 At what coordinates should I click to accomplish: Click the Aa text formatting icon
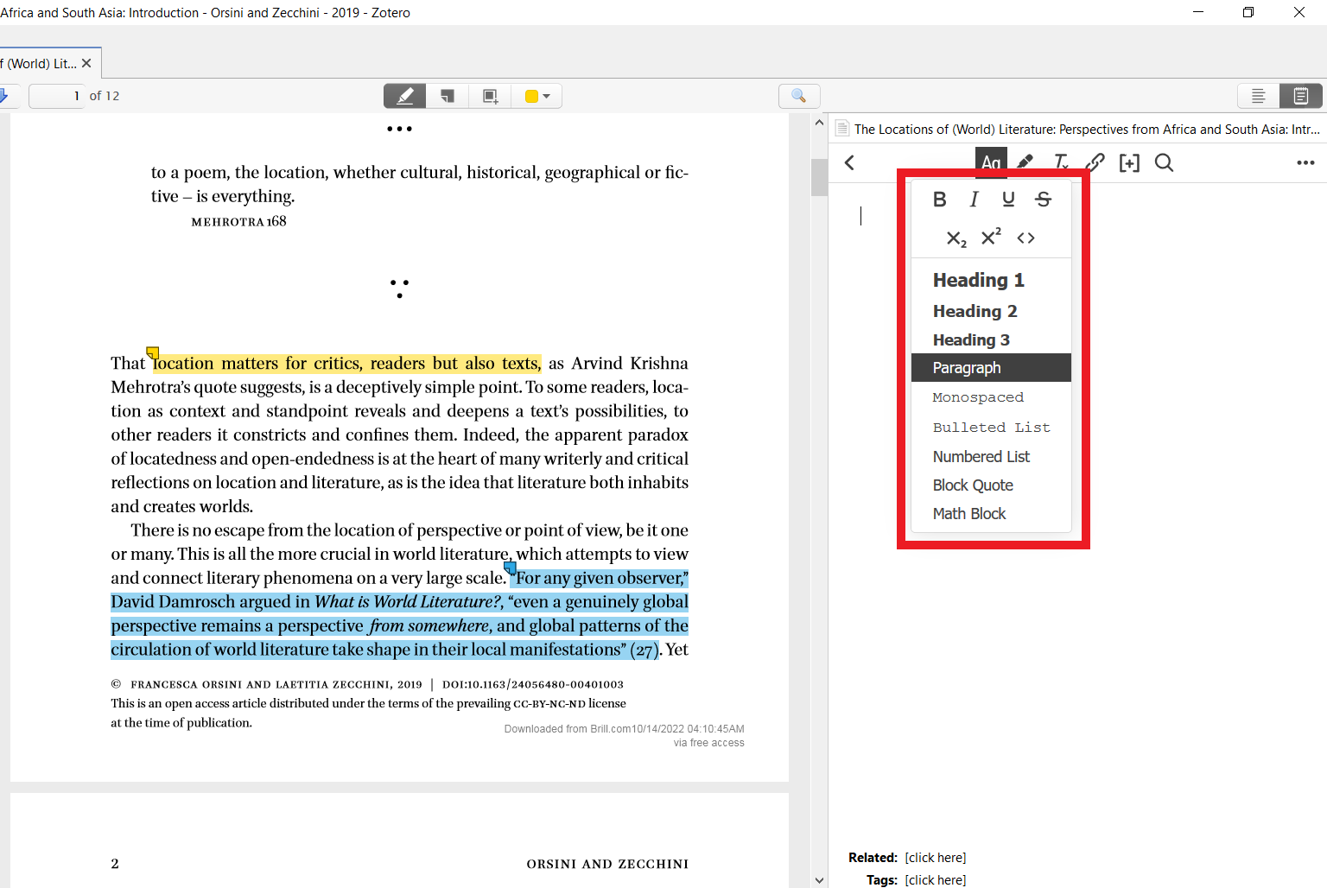pyautogui.click(x=990, y=162)
